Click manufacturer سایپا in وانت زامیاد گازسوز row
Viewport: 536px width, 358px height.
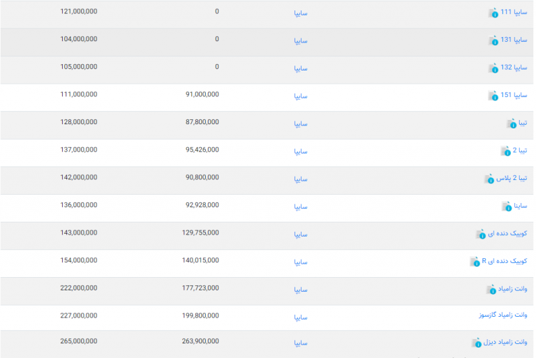point(301,318)
